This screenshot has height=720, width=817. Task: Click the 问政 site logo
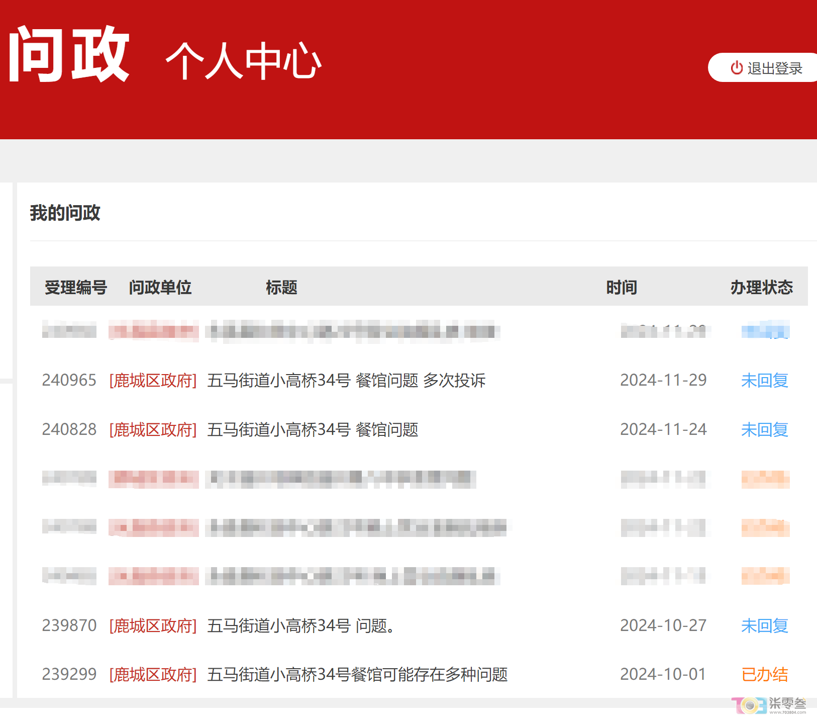click(x=69, y=54)
